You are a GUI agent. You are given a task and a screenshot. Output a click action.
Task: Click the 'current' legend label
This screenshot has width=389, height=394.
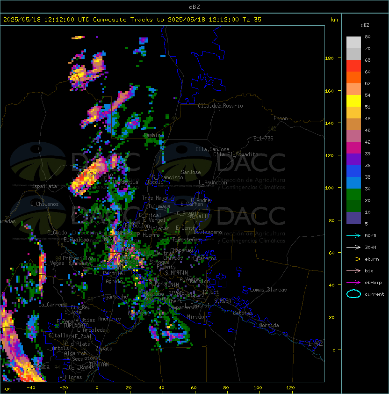pyautogui.click(x=375, y=294)
